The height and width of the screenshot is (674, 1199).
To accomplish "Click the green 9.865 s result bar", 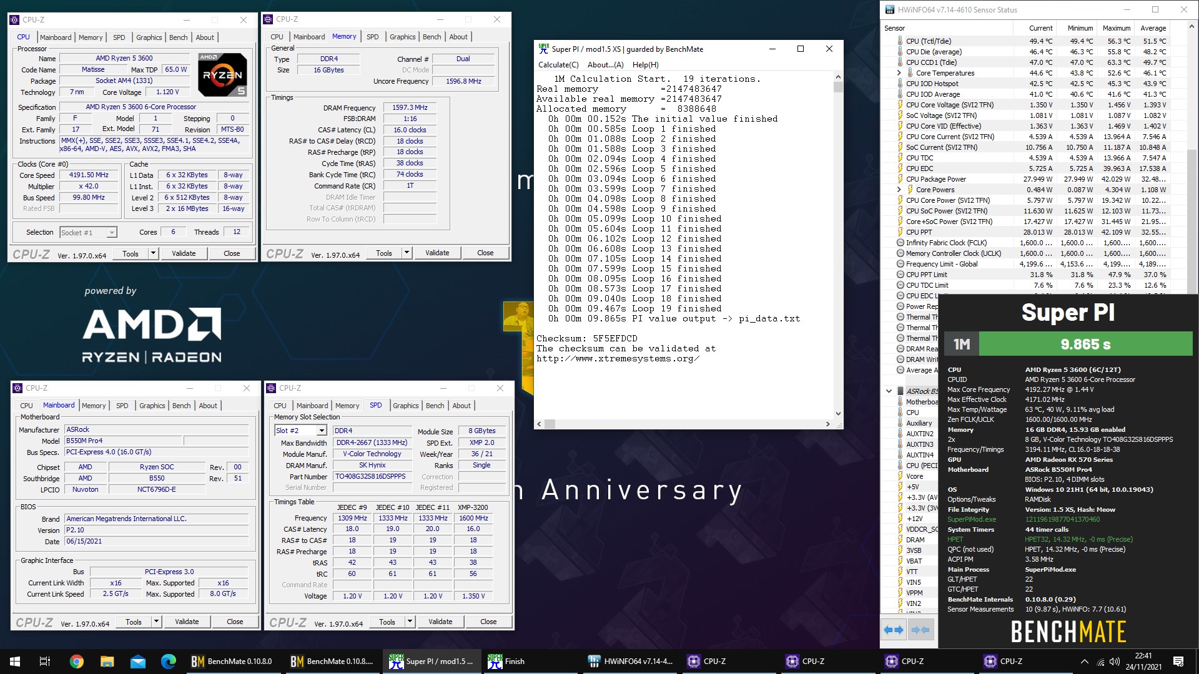I will [x=1085, y=344].
